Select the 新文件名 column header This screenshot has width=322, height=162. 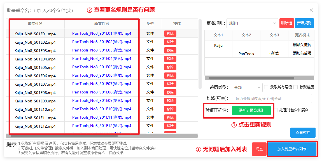click(x=102, y=24)
